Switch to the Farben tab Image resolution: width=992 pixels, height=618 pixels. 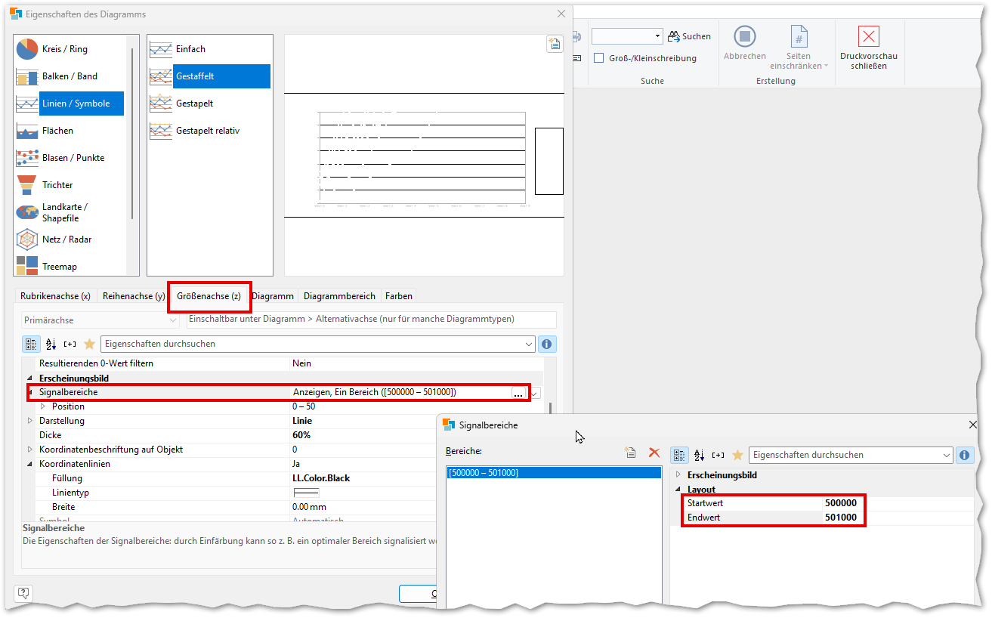tap(398, 296)
